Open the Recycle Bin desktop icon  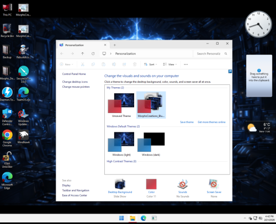(x=7, y=31)
